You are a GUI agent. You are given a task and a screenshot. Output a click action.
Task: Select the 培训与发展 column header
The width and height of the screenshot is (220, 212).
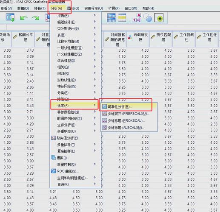point(138,39)
